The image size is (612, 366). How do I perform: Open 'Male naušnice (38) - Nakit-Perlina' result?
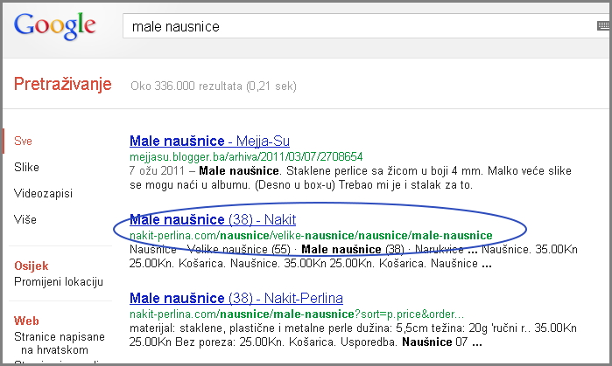(x=236, y=298)
